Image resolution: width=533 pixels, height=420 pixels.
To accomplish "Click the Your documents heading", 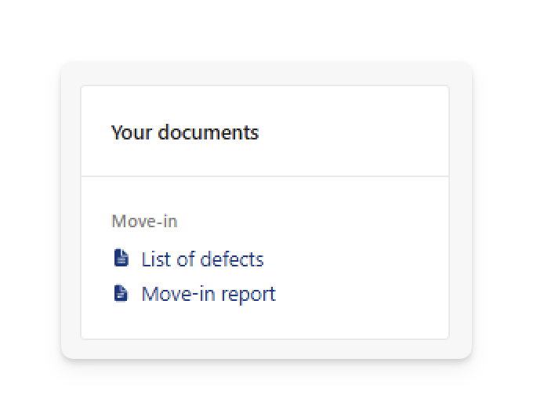I will pos(185,132).
